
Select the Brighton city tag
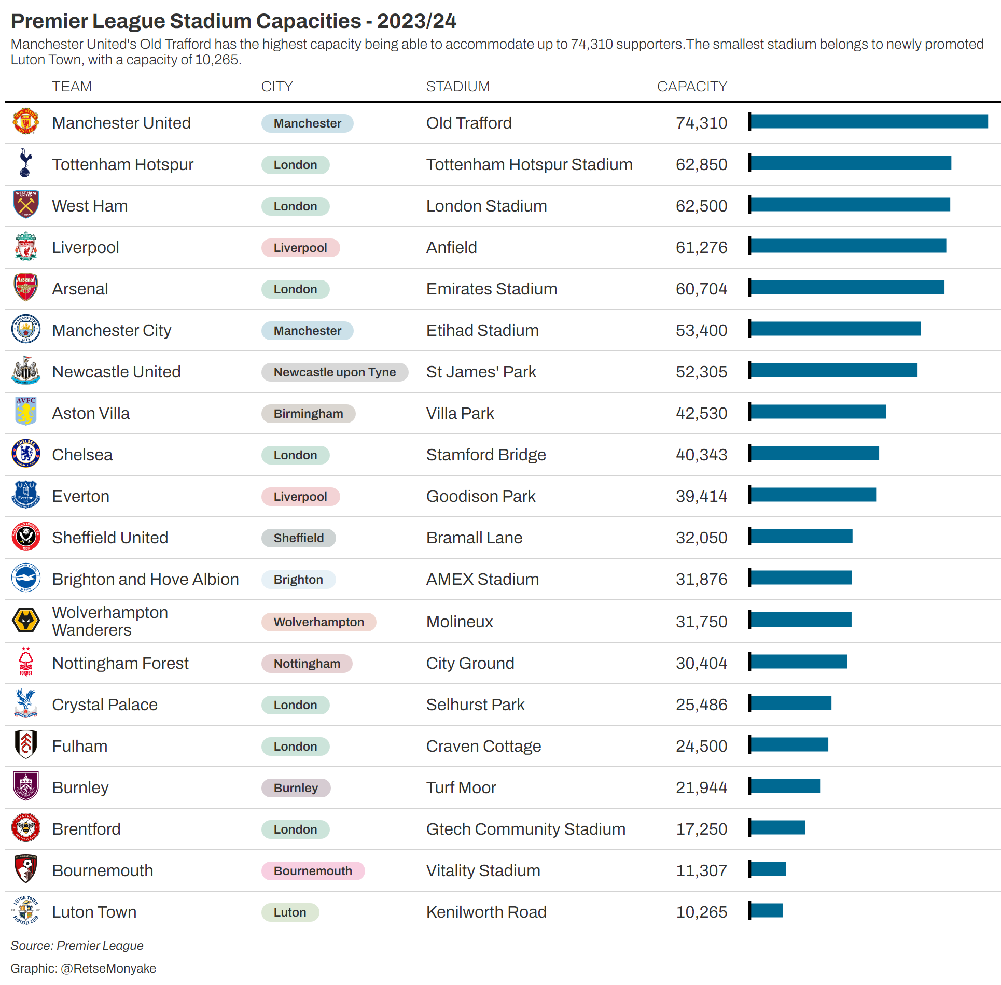click(x=298, y=580)
